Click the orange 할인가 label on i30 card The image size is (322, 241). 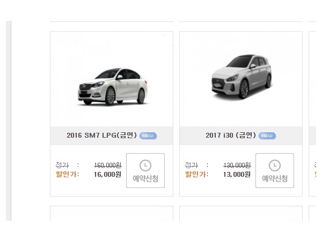tap(196, 175)
